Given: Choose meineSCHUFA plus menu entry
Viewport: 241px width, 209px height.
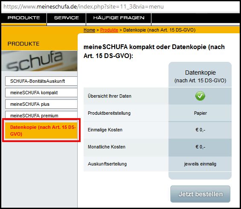Looking at the screenshot, I should pos(41,104).
